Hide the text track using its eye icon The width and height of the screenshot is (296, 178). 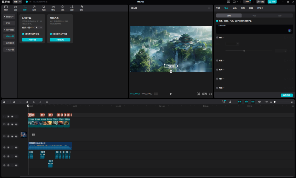click(x=12, y=117)
